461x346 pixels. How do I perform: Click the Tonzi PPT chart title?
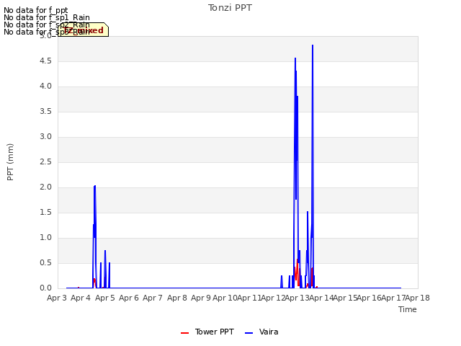coord(230,8)
